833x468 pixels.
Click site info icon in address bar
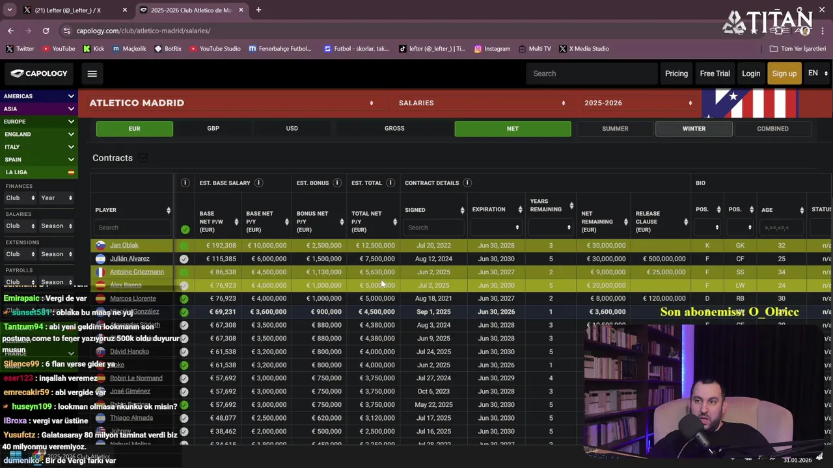(66, 31)
